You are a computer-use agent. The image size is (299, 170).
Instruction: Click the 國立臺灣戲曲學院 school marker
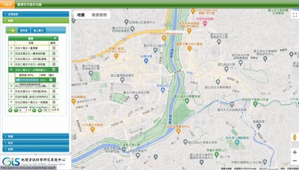[x=122, y=80]
